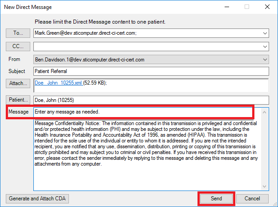
Task: Click the Message line to enter text
Action: click(142, 112)
